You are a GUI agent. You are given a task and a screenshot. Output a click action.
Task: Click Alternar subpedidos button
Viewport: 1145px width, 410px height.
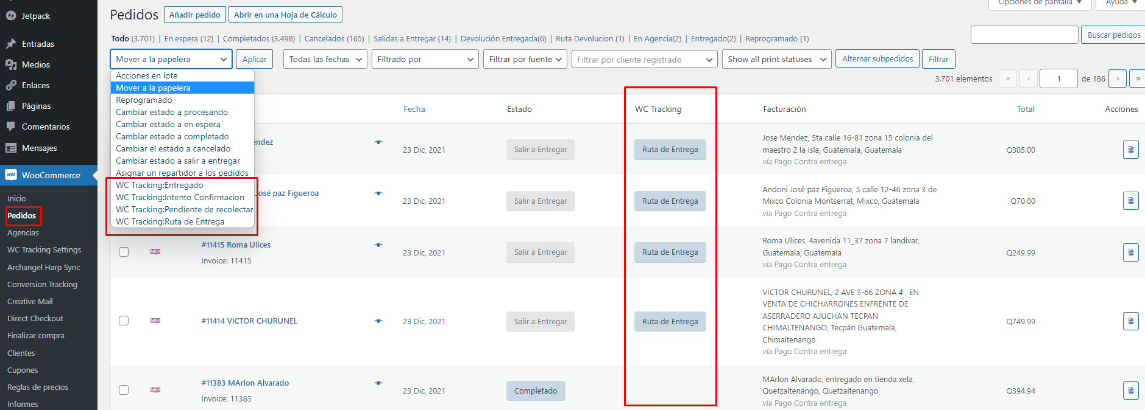pos(877,58)
